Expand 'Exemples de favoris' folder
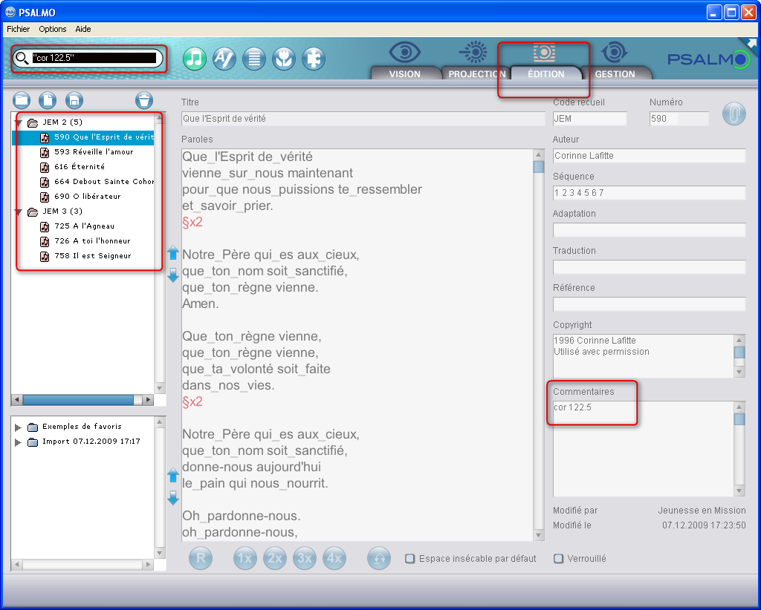761x610 pixels. [x=19, y=427]
